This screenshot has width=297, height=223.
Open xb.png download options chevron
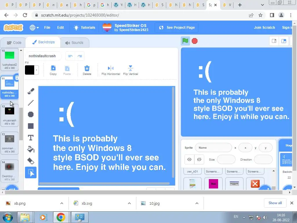(62, 203)
